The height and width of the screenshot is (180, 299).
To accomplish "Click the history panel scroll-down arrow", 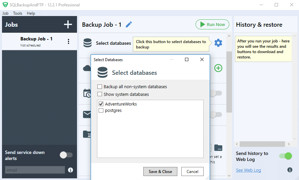I will click(294, 139).
